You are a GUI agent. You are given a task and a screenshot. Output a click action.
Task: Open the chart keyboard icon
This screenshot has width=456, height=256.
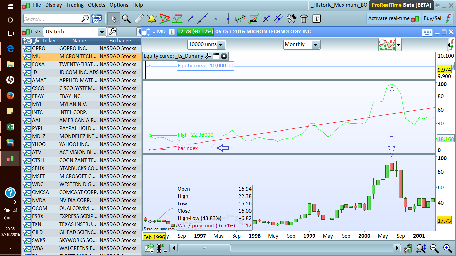pyautogui.click(x=427, y=32)
